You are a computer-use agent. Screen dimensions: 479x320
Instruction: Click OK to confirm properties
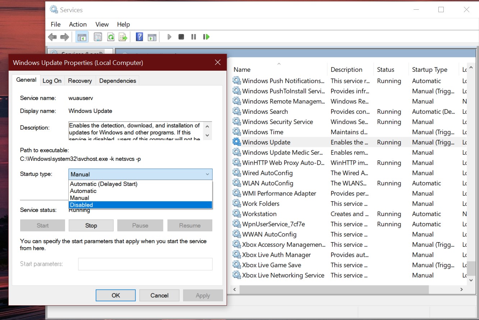(115, 295)
